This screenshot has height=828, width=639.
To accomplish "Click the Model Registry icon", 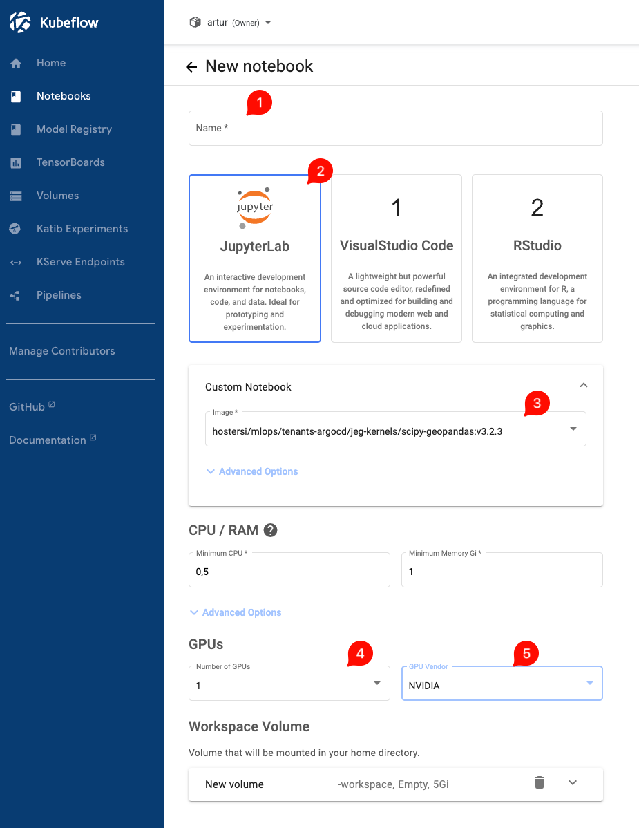I will pos(16,130).
